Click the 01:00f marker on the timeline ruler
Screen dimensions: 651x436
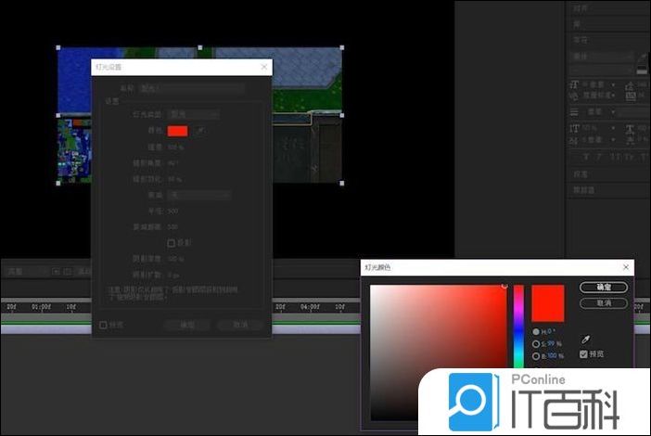tap(41, 307)
